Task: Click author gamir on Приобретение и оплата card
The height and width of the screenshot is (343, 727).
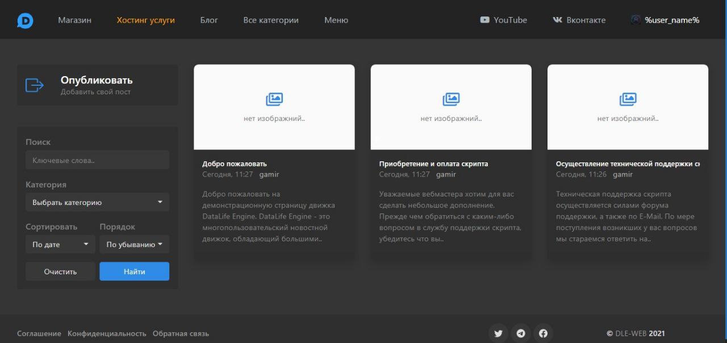Action: tap(446, 174)
